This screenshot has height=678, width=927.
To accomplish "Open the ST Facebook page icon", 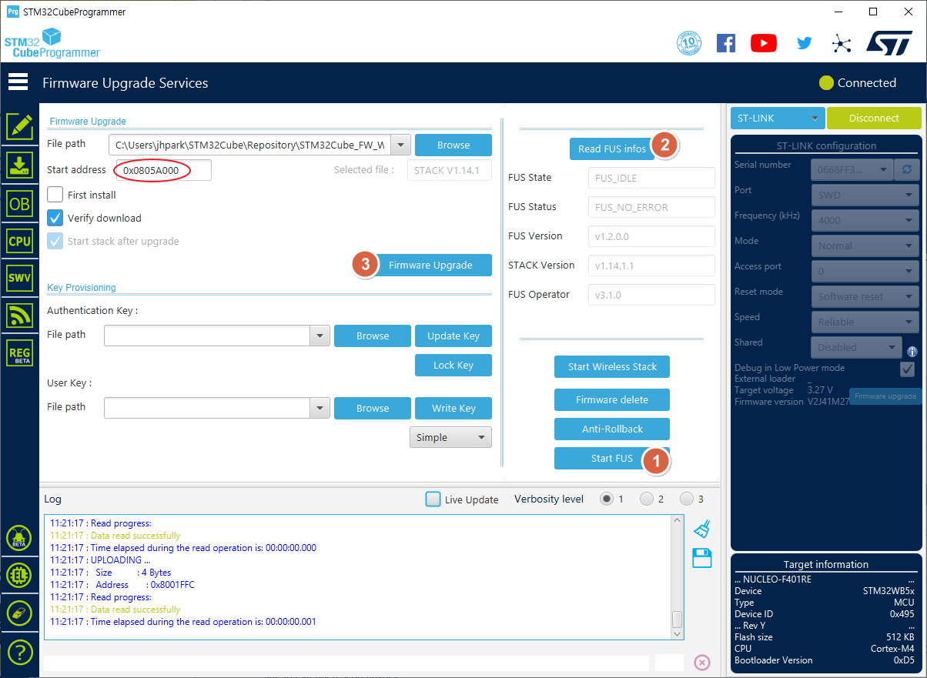I will coord(725,43).
